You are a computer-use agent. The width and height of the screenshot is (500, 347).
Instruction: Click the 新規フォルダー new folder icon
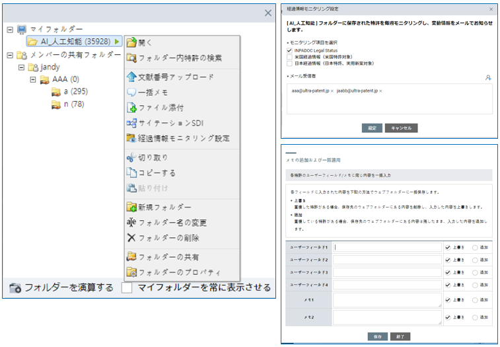[x=131, y=208]
